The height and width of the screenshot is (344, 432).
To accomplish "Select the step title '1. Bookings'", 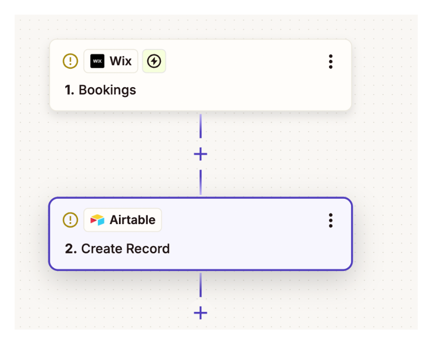I will 100,90.
